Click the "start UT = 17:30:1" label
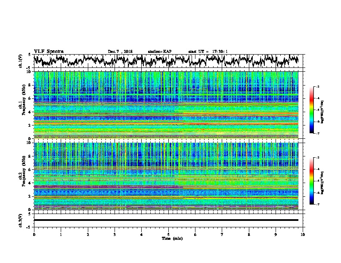Screen dimensions: 341x263 click(x=208, y=52)
